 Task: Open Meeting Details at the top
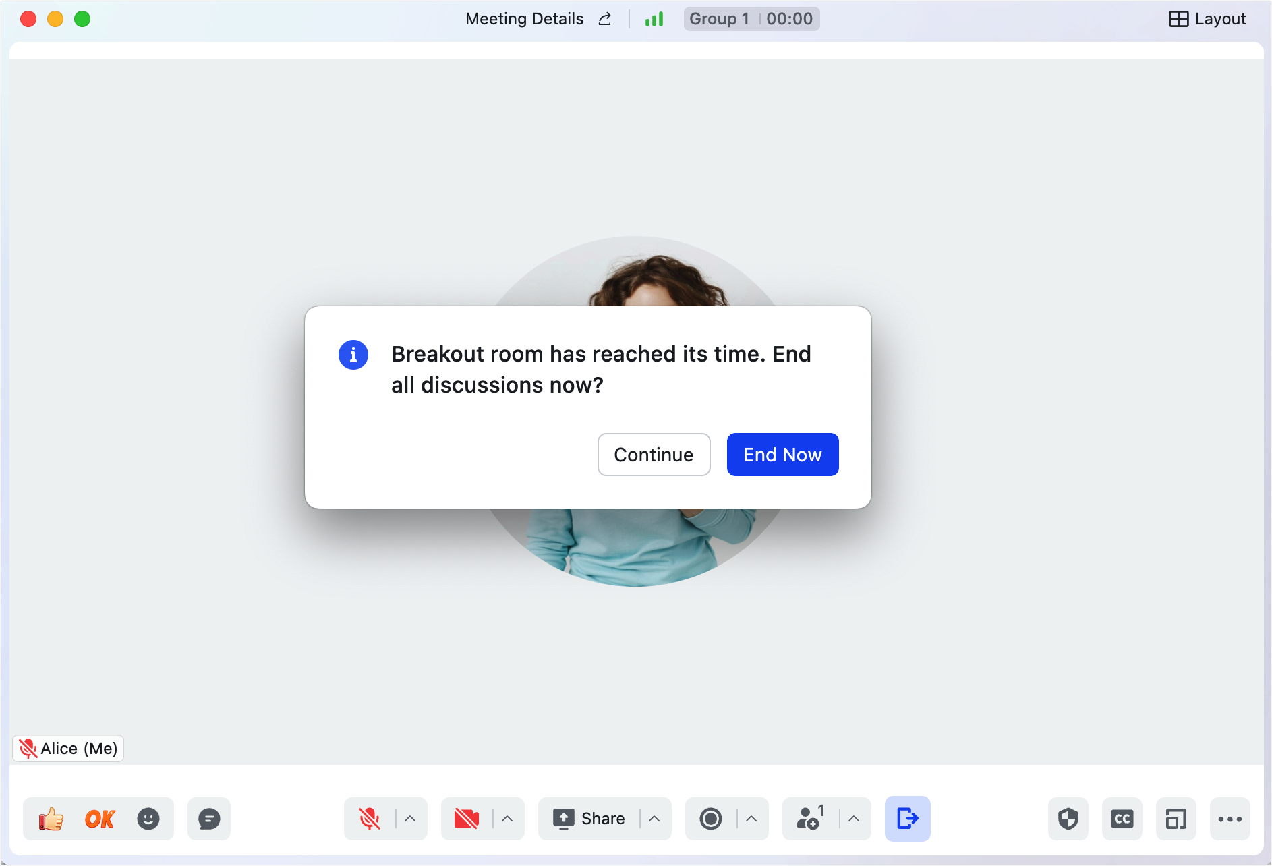[525, 19]
